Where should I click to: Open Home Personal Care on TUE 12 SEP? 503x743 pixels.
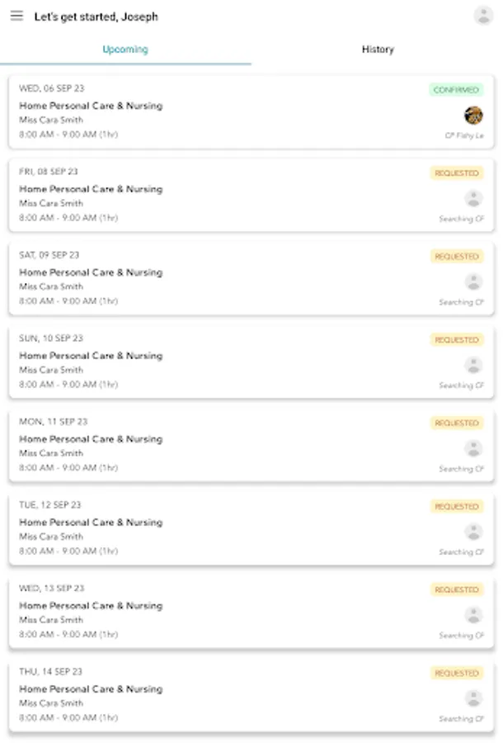pyautogui.click(x=91, y=523)
